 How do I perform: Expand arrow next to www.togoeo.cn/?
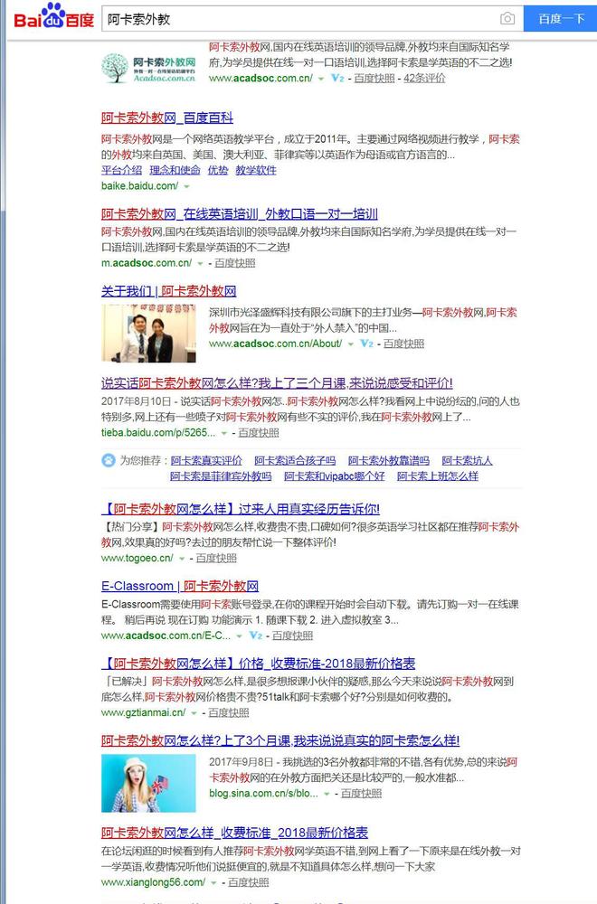tap(182, 559)
